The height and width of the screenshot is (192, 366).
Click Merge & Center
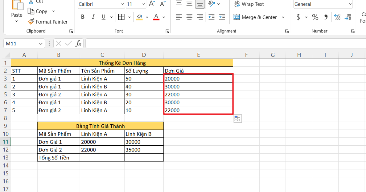[256, 17]
